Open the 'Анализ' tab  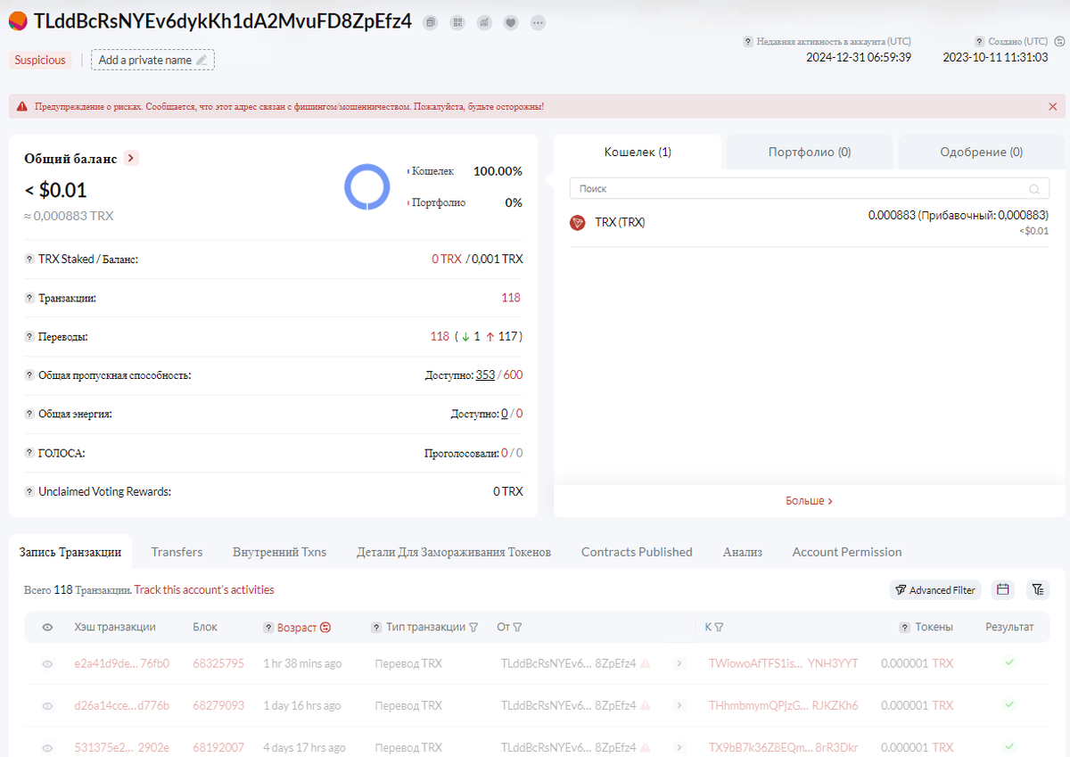[x=743, y=552]
